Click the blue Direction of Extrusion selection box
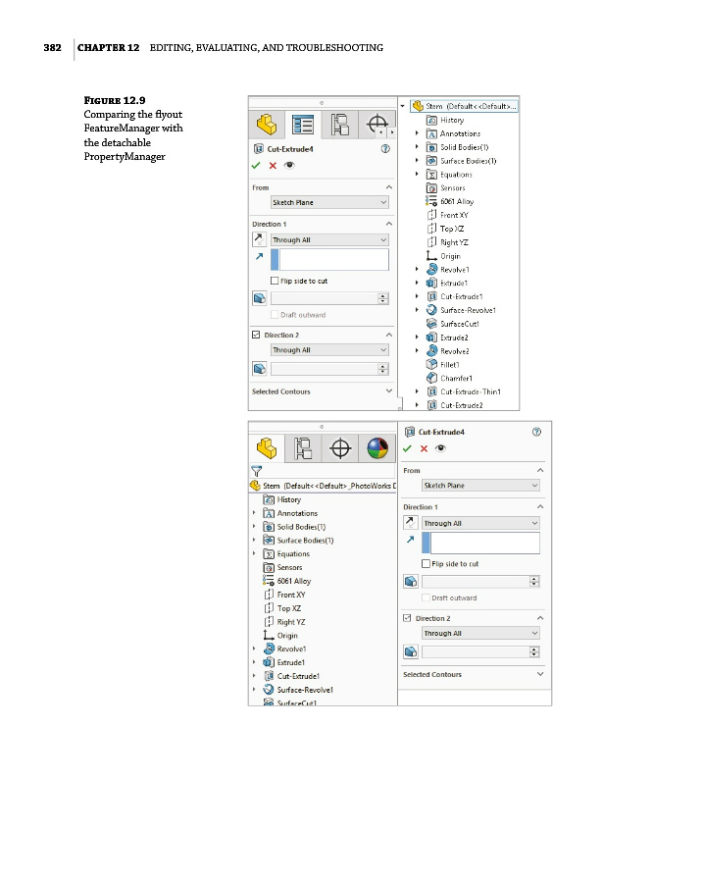The width and height of the screenshot is (703, 883). [480, 543]
